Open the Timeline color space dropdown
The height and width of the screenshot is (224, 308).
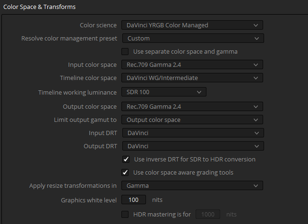pyautogui.click(x=192, y=78)
